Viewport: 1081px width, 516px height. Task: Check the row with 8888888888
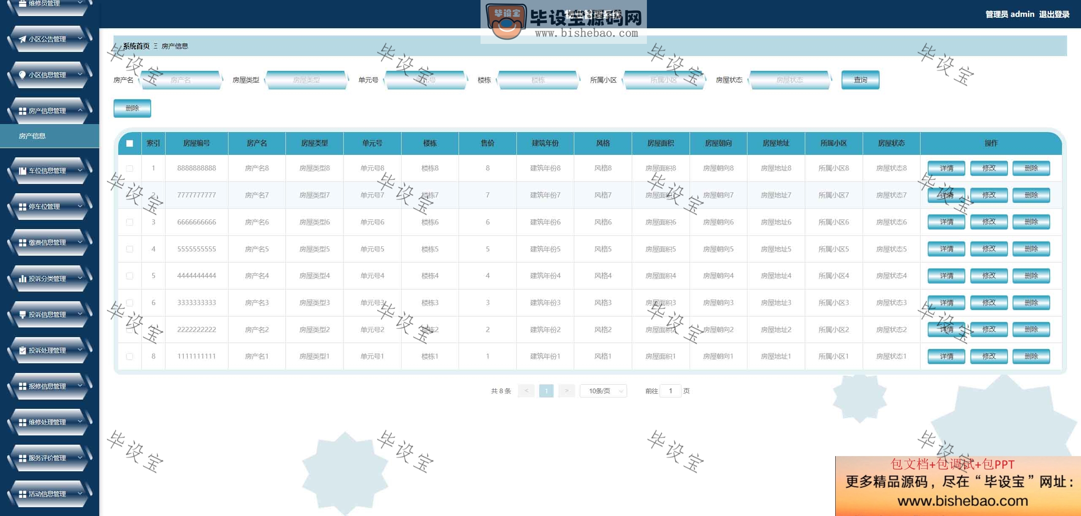coord(130,168)
